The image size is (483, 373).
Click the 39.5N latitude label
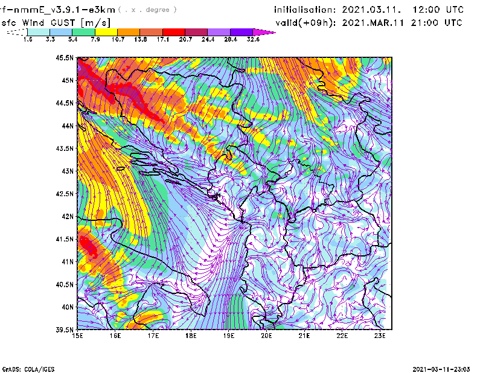[x=65, y=330]
